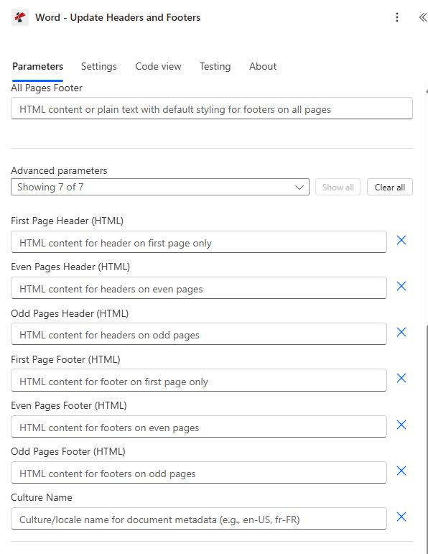Click the Clear all button
This screenshot has width=428, height=554.
(x=390, y=187)
